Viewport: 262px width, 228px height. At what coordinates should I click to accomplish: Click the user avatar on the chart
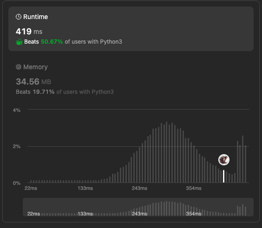pyautogui.click(x=224, y=160)
